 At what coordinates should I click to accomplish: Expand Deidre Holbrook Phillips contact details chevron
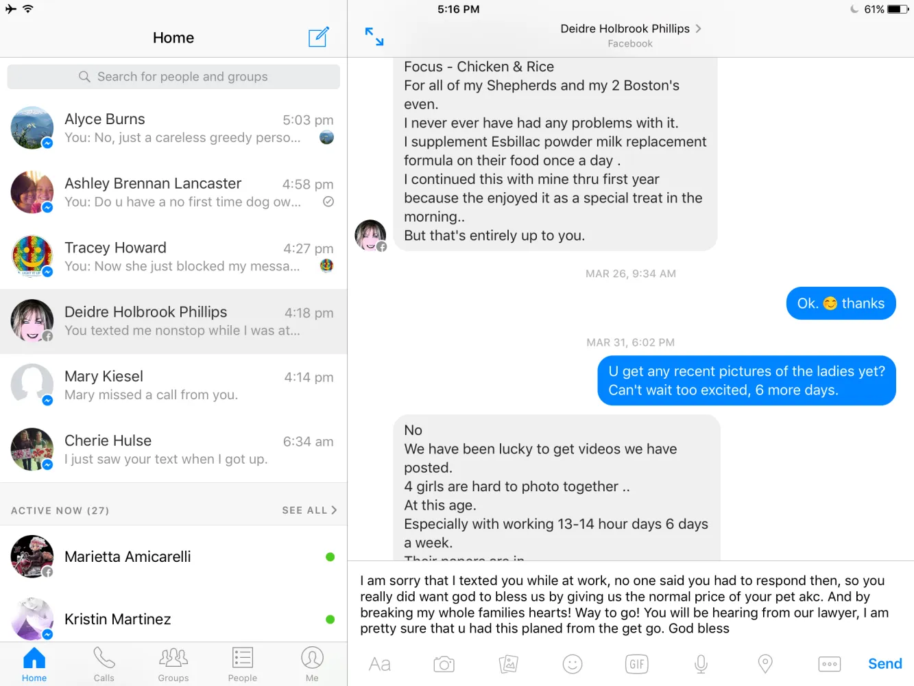click(x=699, y=29)
